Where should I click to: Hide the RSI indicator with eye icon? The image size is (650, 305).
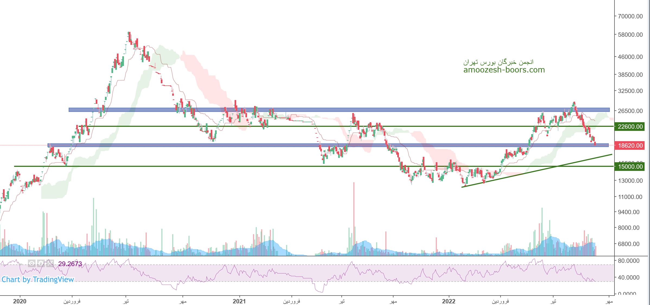(32, 263)
